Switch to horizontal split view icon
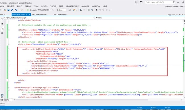This screenshot has width=185, height=110. click(2, 97)
